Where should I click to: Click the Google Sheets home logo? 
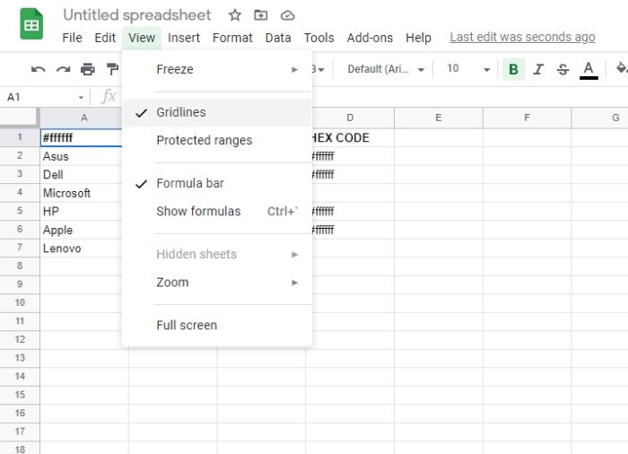pos(32,24)
